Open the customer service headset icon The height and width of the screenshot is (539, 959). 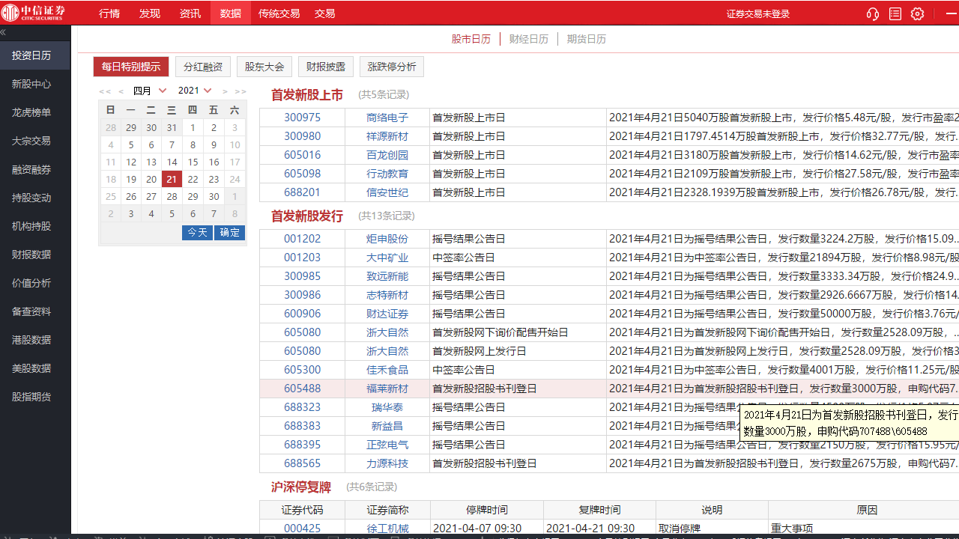(872, 13)
